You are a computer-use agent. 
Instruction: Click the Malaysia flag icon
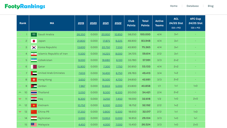pos(34,125)
